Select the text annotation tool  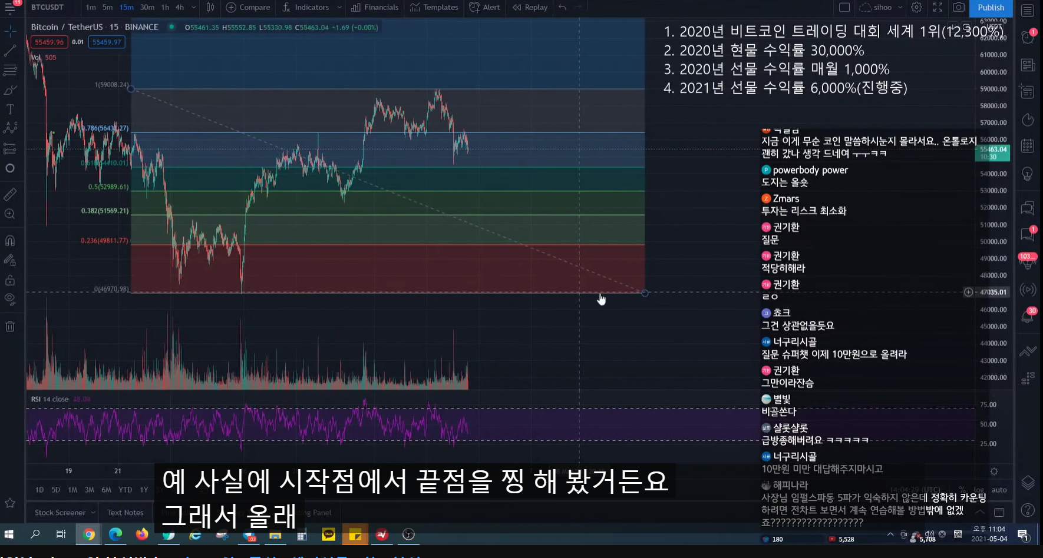click(x=10, y=109)
